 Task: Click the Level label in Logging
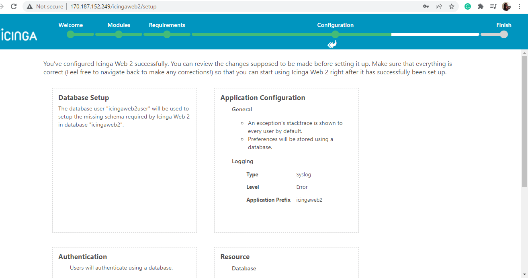tap(253, 187)
